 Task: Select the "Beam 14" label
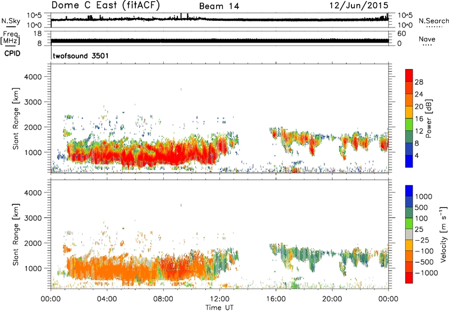point(219,6)
